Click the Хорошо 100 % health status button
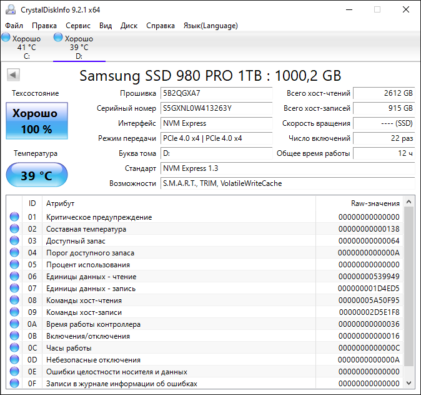The width and height of the screenshot is (421, 395). 37,121
